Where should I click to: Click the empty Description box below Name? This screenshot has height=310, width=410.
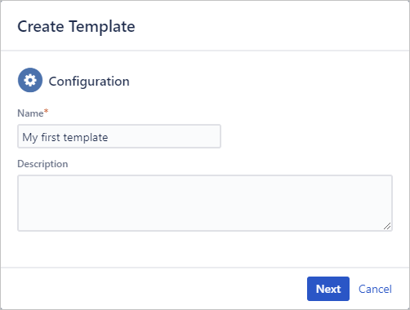(x=205, y=203)
